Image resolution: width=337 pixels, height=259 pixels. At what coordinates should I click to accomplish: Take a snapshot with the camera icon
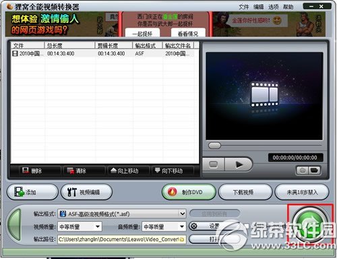(x=303, y=171)
